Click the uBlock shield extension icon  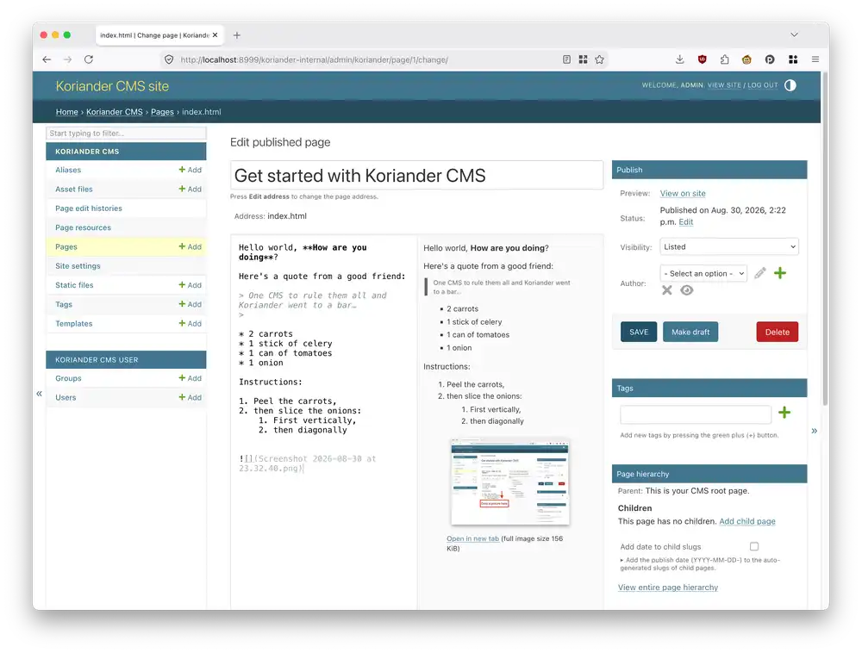[x=702, y=59]
